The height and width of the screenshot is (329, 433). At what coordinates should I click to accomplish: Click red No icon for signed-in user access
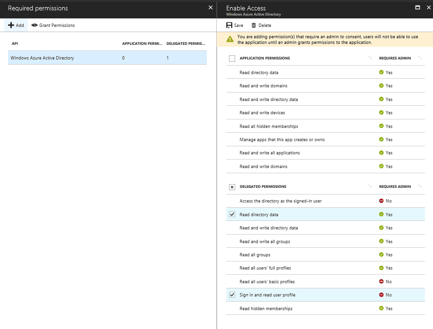[x=382, y=201]
